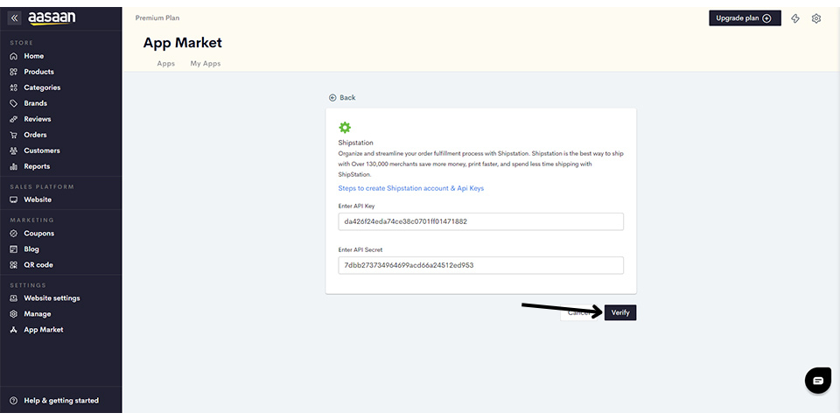Focus the Enter API Secret field
Image resolution: width=840 pixels, height=420 pixels.
click(480, 265)
